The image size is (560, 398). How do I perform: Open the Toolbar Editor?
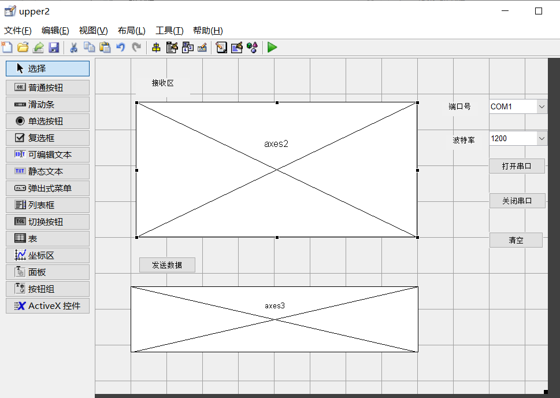(202, 47)
